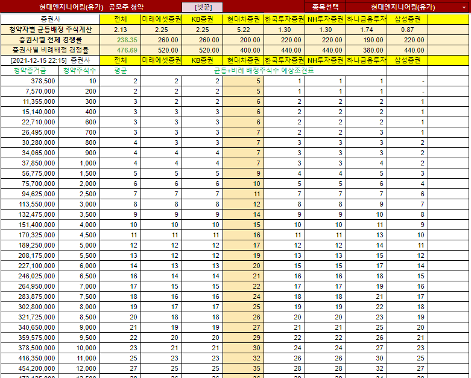
Task: Select the 11,000 subscription shares cell
Action: tap(79, 358)
